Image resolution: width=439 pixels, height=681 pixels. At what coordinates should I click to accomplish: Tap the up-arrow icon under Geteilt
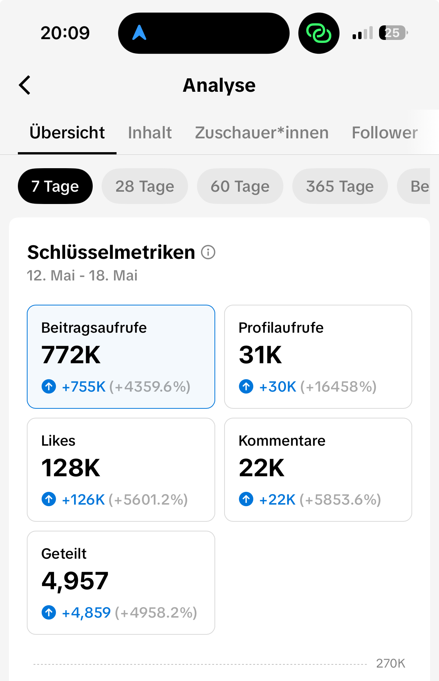(49, 612)
